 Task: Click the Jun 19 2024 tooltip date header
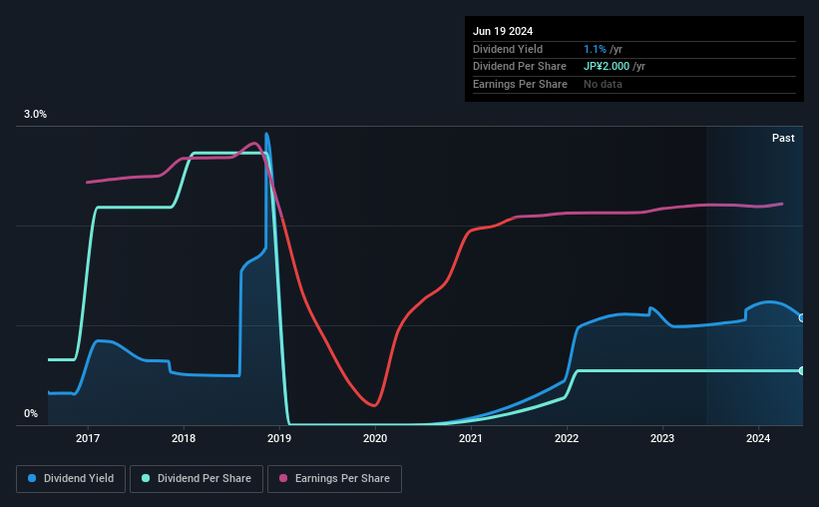503,31
